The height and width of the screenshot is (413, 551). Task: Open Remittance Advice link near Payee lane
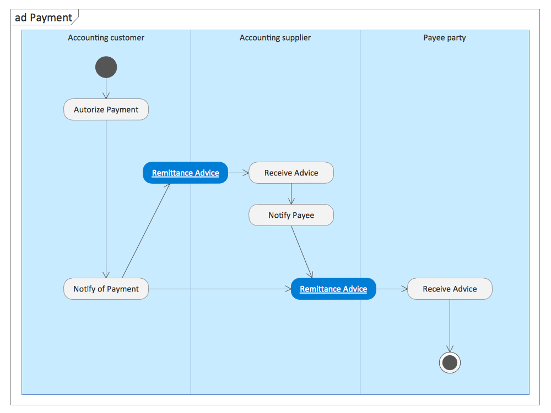(x=333, y=289)
